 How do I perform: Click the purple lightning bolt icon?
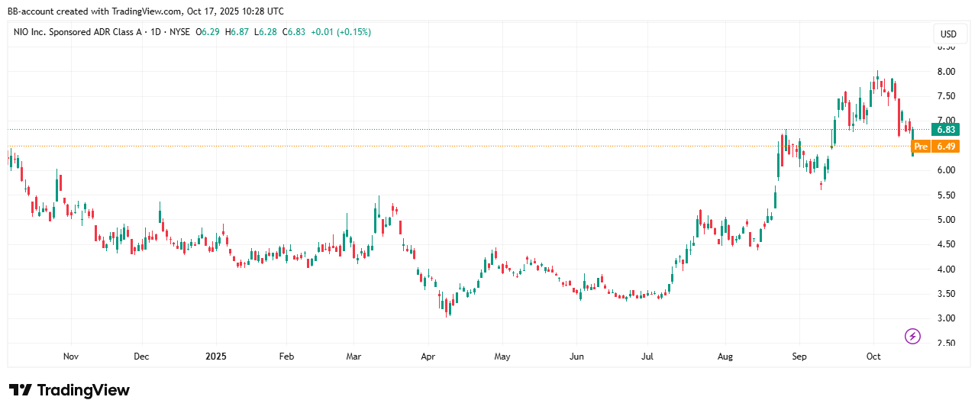tap(912, 336)
